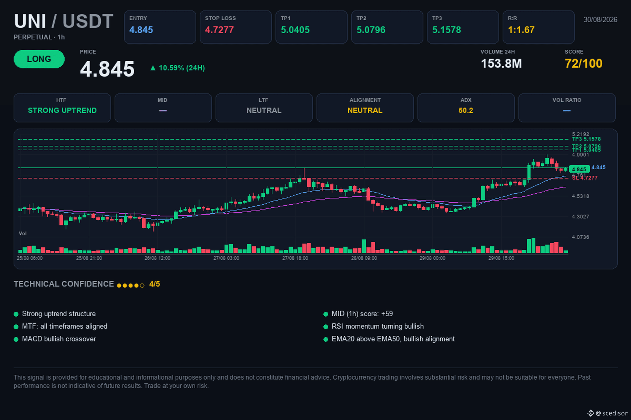Click the risk disclaimer paragraph
631x420 pixels.
click(302, 382)
